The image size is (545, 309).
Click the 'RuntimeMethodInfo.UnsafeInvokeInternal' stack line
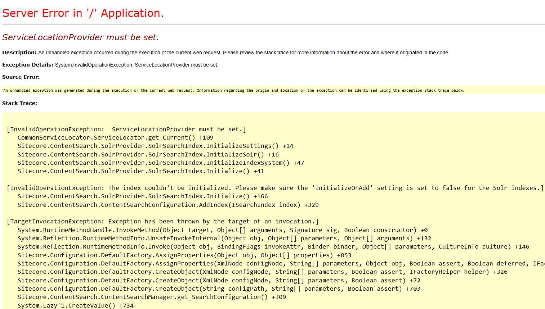tap(224, 238)
